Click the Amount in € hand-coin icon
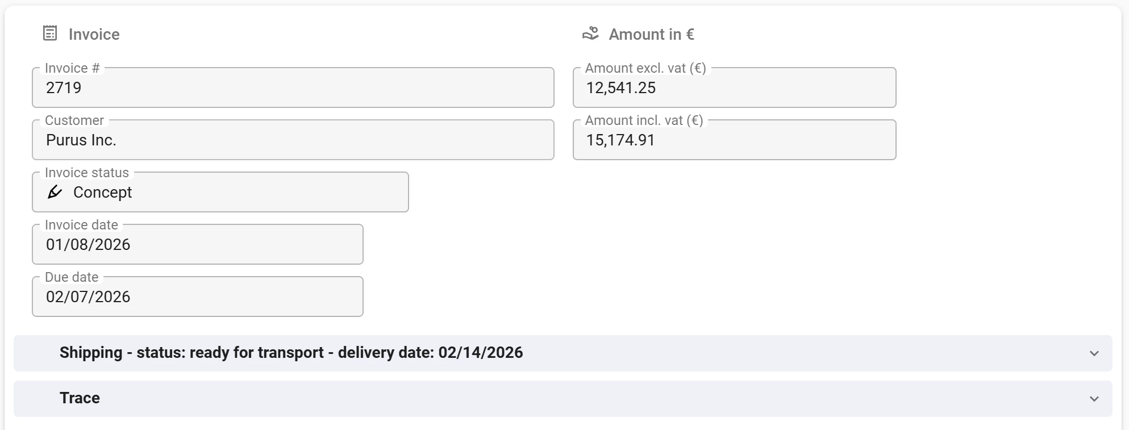Screen dimensions: 1129x430 (590, 34)
